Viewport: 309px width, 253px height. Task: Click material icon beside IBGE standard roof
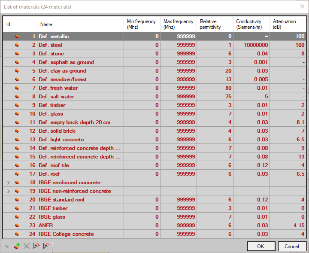pyautogui.click(x=17, y=200)
